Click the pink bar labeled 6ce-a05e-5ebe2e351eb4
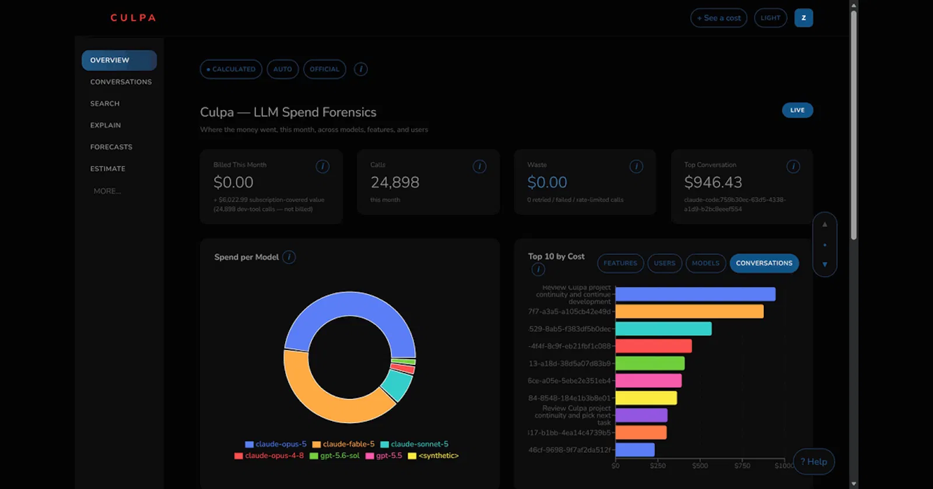The height and width of the screenshot is (489, 933). pyautogui.click(x=648, y=381)
